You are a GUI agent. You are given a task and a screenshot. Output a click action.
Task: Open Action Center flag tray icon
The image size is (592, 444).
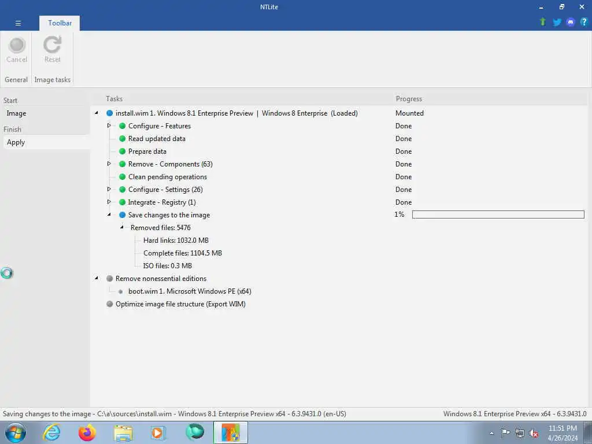pos(505,432)
